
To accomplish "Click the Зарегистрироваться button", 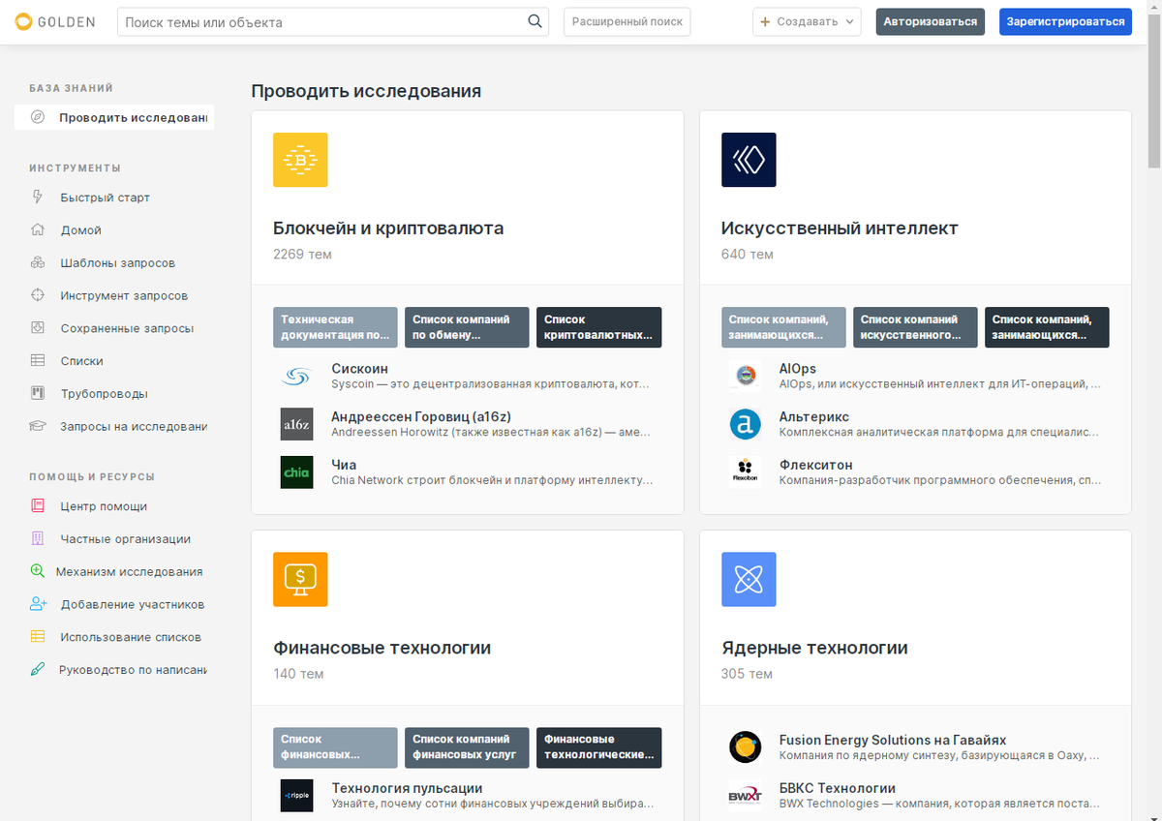I will point(1065,21).
